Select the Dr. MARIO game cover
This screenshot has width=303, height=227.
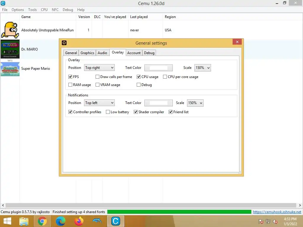point(10,49)
